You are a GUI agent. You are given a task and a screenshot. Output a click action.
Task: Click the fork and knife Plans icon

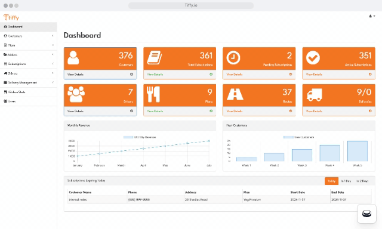[153, 94]
